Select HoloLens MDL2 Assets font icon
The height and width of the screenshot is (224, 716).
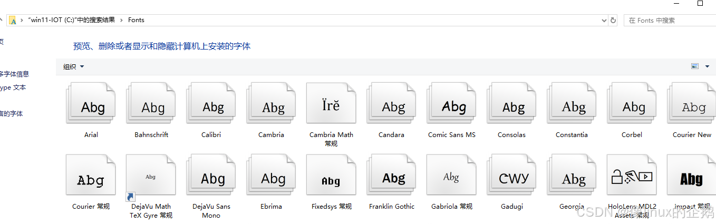(632, 175)
